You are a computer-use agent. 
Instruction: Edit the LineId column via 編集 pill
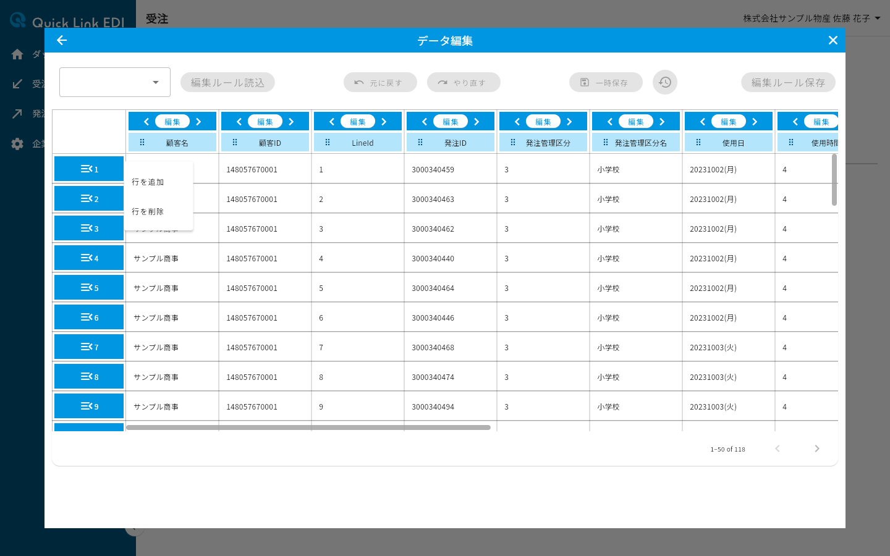click(x=358, y=122)
